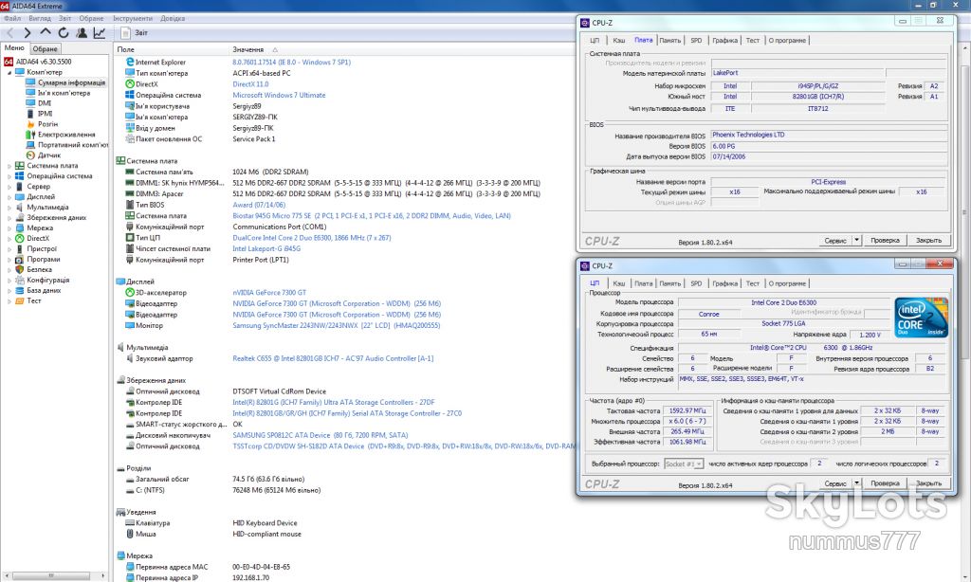This screenshot has width=971, height=582.
Task: Click the База даних icon in tree
Action: click(x=19, y=290)
